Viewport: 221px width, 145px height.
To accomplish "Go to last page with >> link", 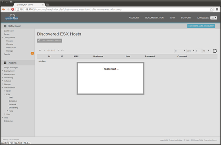I will coord(62,50).
